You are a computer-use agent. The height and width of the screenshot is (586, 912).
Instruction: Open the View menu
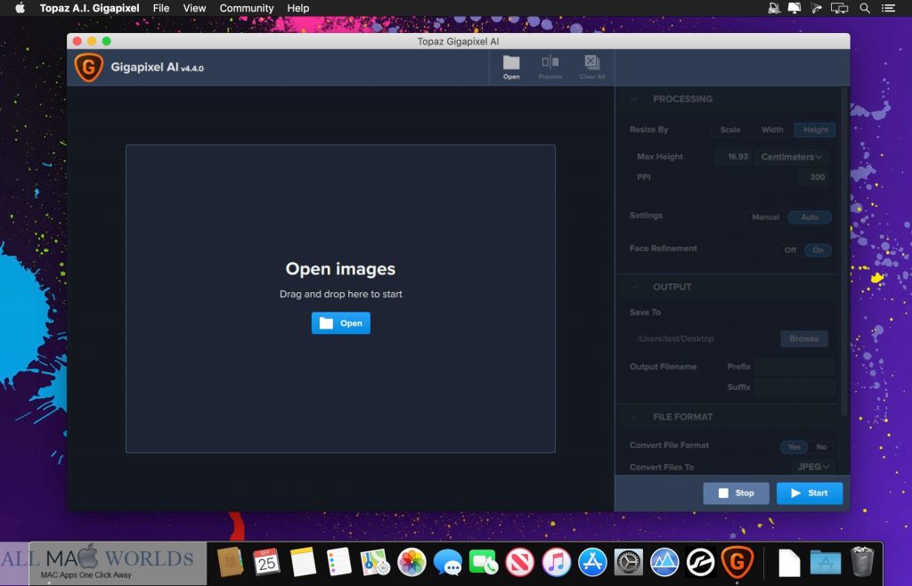point(194,8)
